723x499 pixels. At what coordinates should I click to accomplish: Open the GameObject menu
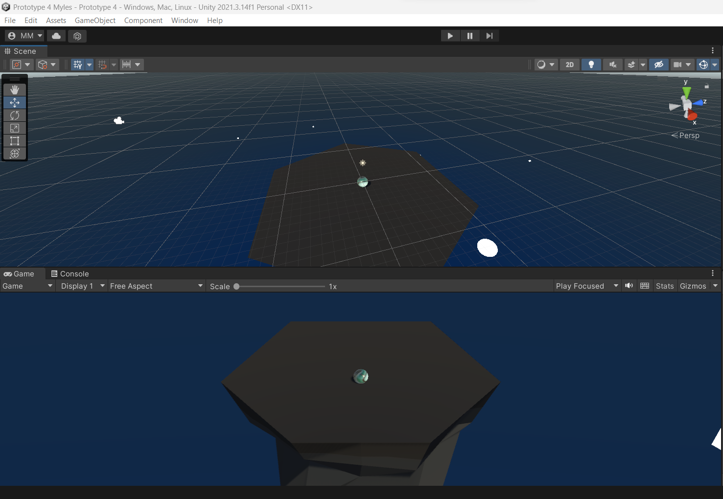95,20
